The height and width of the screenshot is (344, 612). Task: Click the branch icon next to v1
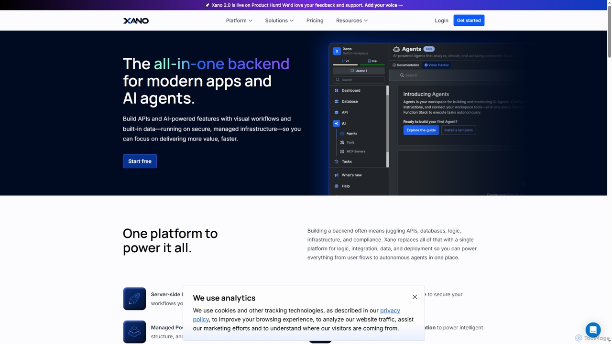pyautogui.click(x=343, y=61)
